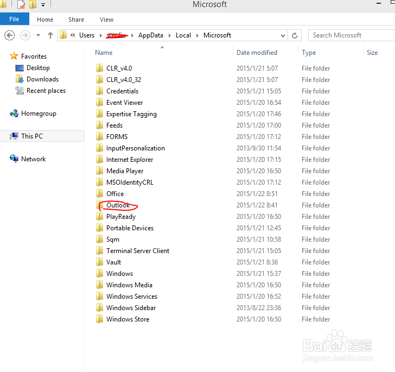Refresh the Microsoft folder view
Viewport: 395px width, 372px height.
tap(295, 35)
